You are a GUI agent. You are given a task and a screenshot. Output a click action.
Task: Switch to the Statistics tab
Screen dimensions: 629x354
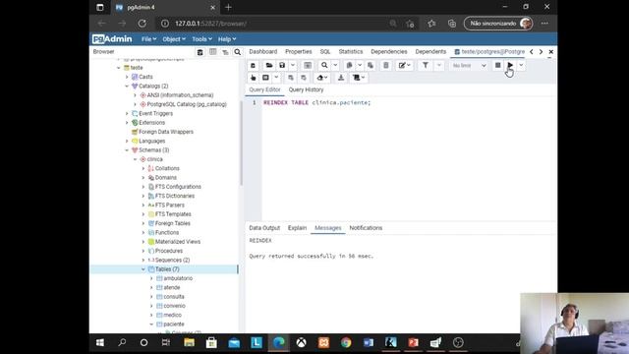350,52
